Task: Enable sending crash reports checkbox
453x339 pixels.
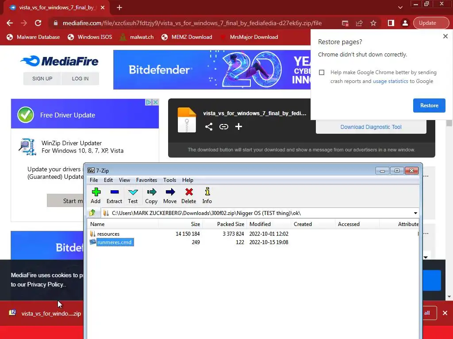Action: [x=322, y=72]
